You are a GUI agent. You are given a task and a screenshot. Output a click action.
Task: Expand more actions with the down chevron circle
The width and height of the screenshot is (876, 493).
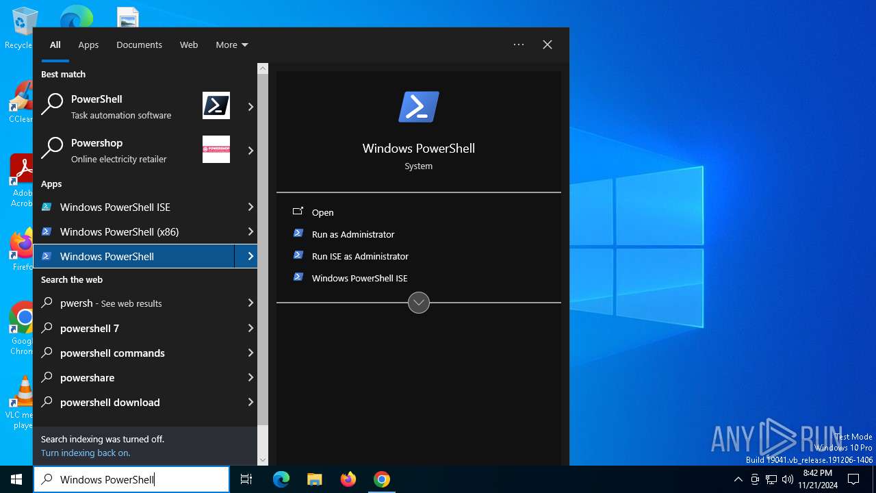click(419, 303)
